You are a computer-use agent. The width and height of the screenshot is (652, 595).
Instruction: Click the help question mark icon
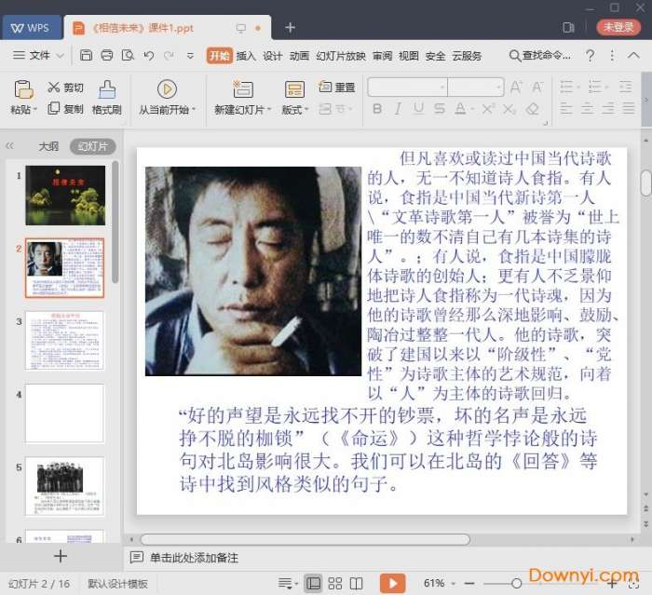590,55
